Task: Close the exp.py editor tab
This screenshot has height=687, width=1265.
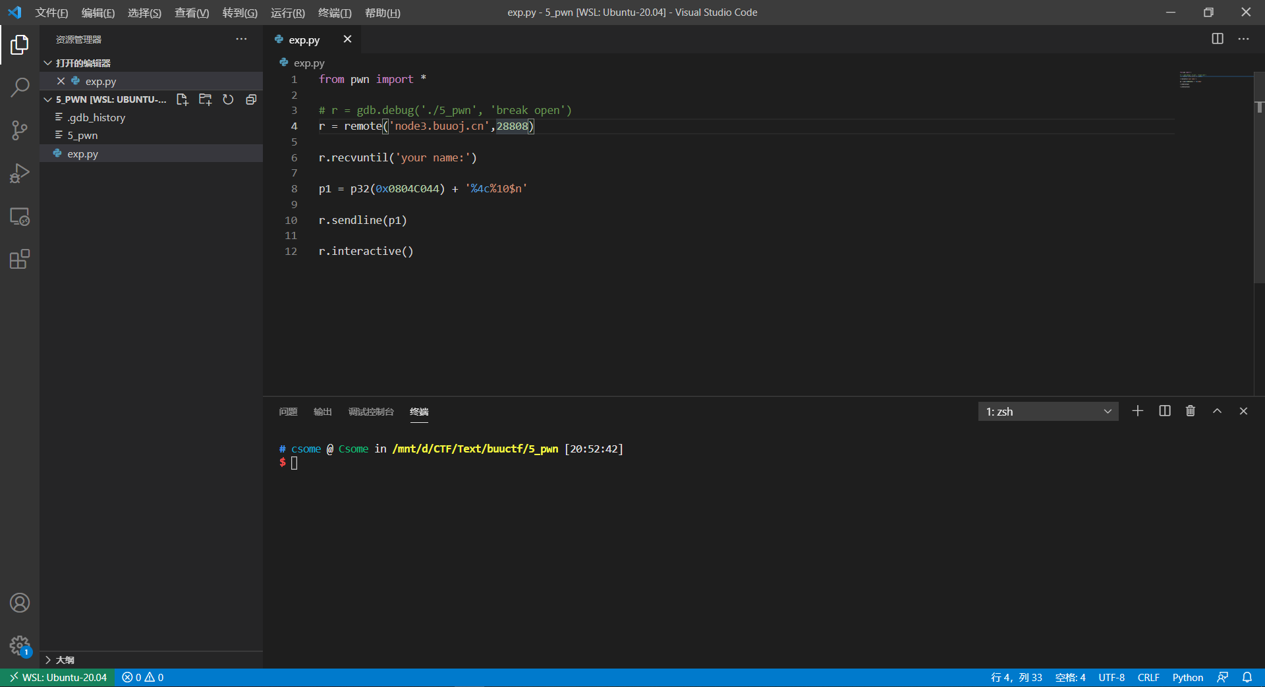Action: 347,40
